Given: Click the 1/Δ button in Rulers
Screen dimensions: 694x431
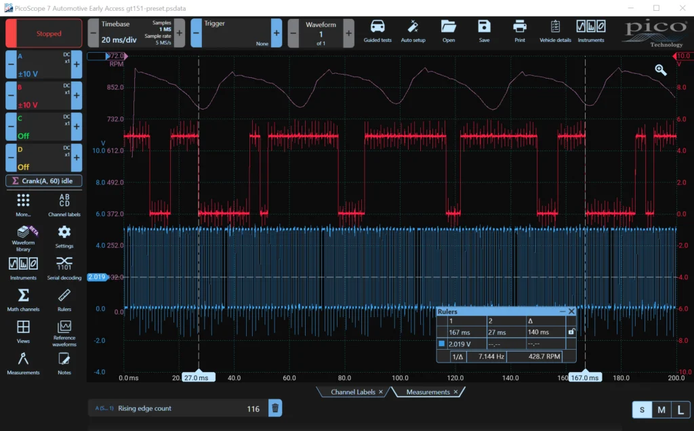Looking at the screenshot, I should (457, 356).
